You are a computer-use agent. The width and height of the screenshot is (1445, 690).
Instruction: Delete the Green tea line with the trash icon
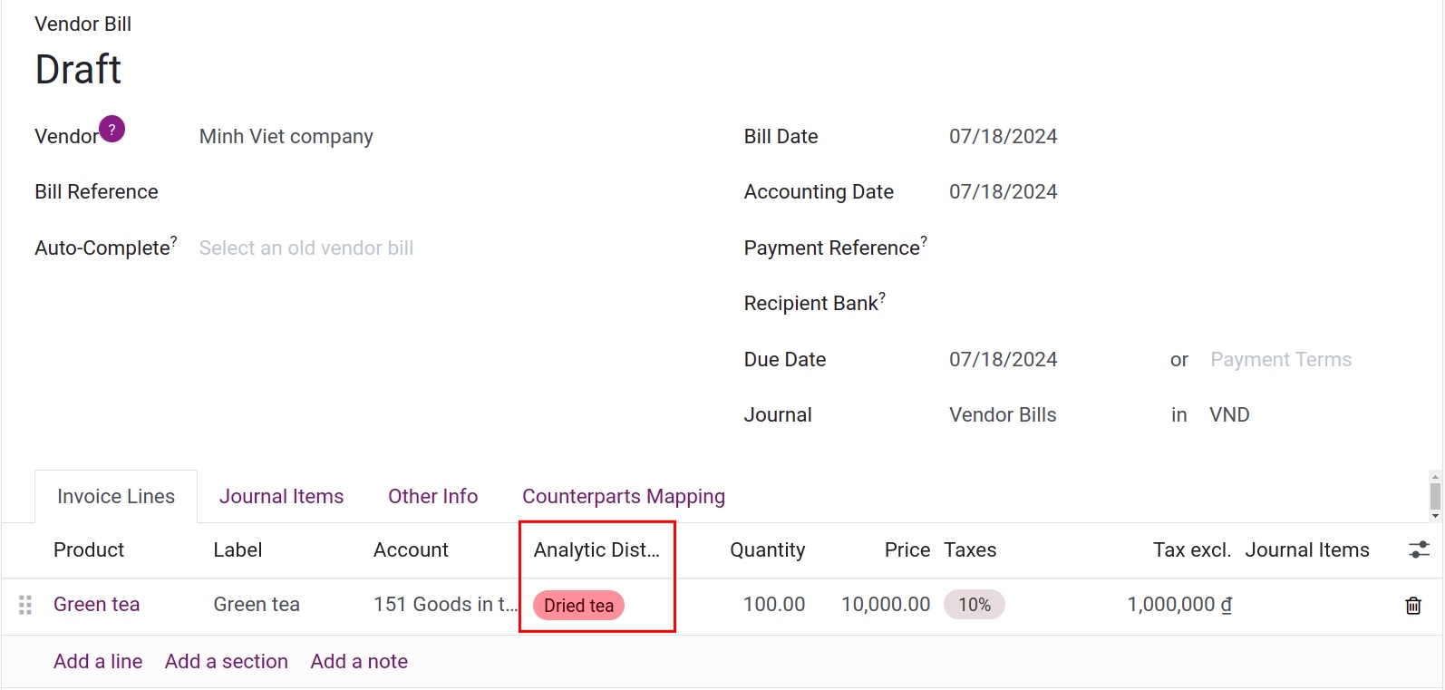1413,605
